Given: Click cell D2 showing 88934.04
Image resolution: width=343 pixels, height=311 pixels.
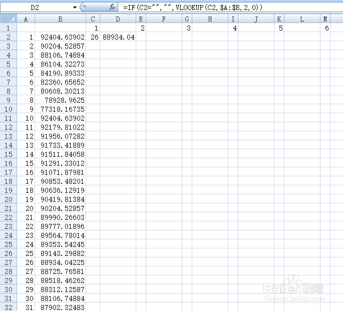Looking at the screenshot, I should [x=118, y=37].
